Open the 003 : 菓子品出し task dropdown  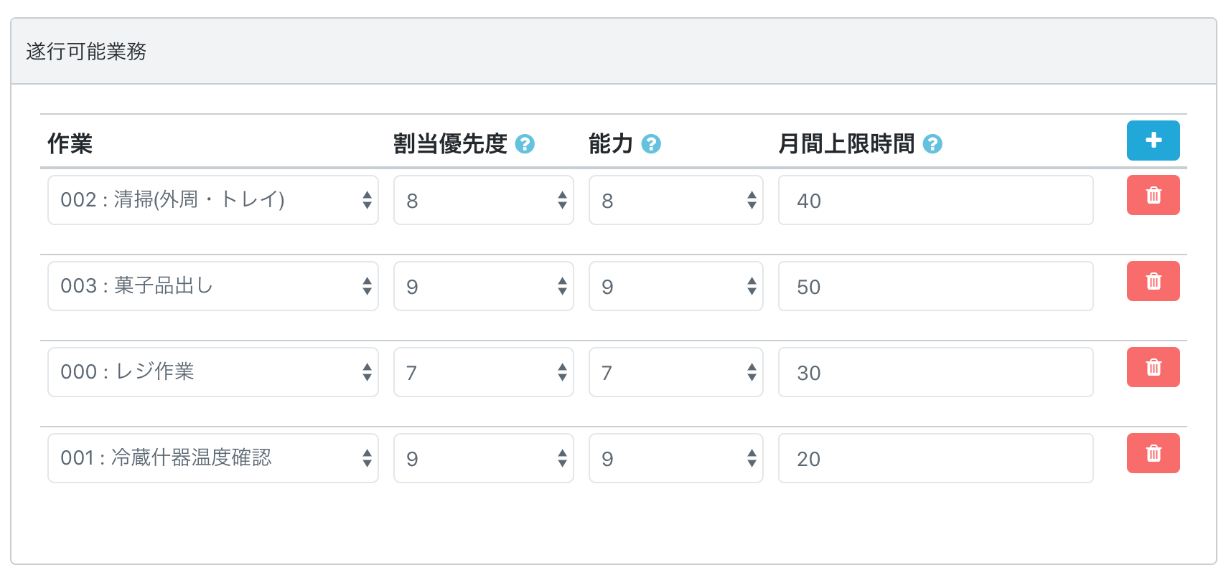[213, 286]
